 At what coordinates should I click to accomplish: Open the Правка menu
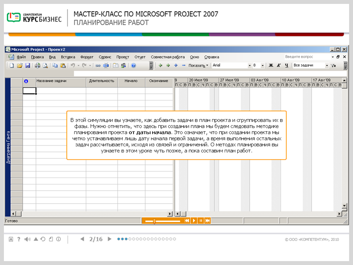[37, 57]
